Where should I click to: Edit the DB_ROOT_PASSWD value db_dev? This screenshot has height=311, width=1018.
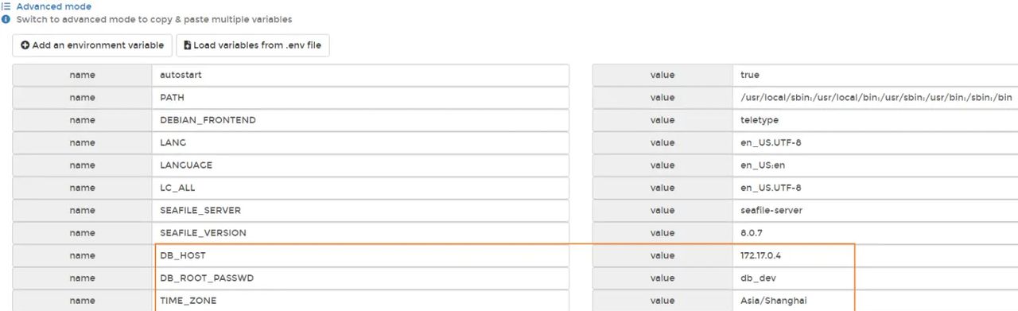click(875, 279)
